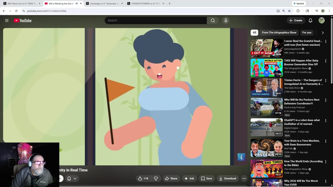The width and height of the screenshot is (333, 187).
Task: Select the For you chip
Action: pos(307,32)
